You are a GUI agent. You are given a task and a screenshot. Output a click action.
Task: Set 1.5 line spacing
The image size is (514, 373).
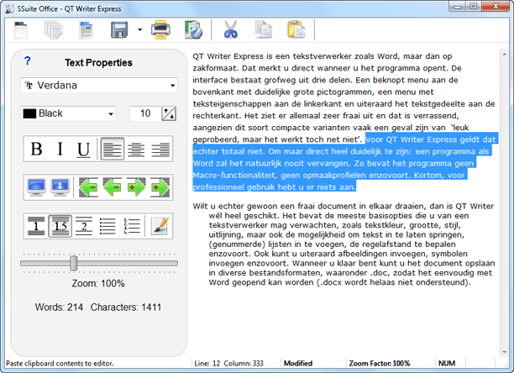click(x=60, y=226)
